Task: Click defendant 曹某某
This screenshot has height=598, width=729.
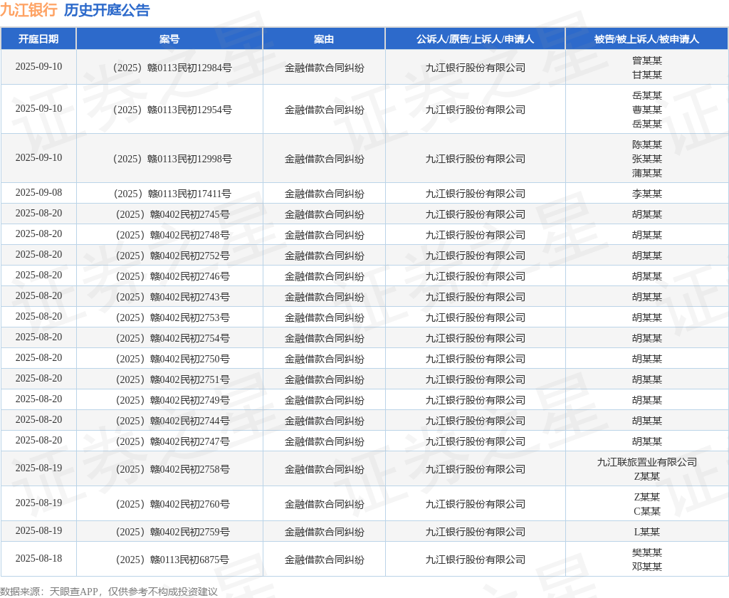Action: (x=646, y=110)
